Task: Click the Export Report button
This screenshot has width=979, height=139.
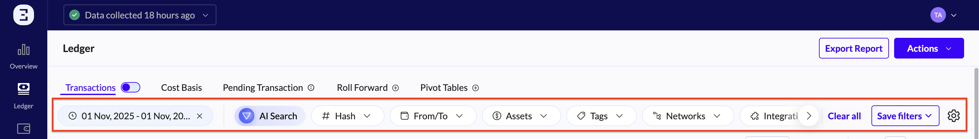Action: tap(853, 48)
